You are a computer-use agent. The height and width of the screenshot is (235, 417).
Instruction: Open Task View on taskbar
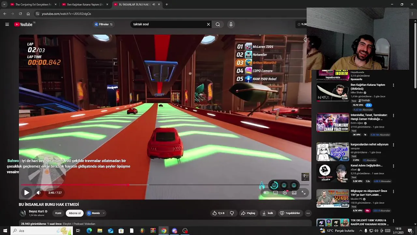click(78, 231)
